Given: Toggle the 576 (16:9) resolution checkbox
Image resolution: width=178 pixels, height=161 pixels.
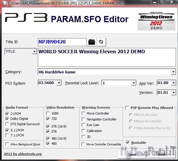Looking at the screenshot, I should (48, 126).
